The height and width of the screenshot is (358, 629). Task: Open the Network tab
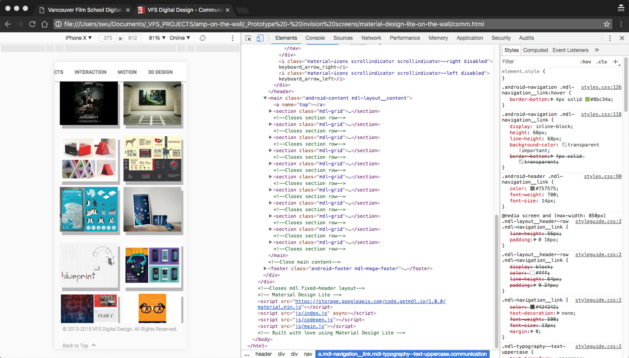pyautogui.click(x=371, y=38)
